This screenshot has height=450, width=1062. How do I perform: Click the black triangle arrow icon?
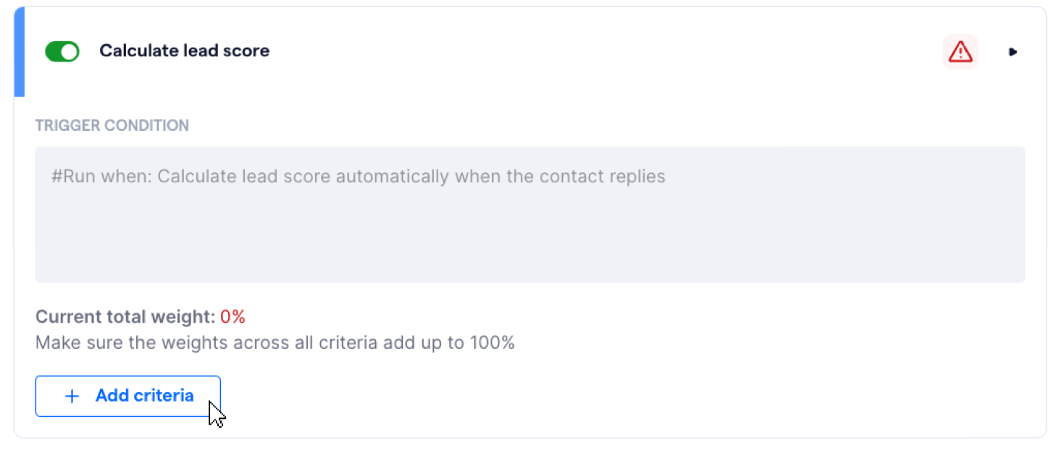(x=1013, y=52)
